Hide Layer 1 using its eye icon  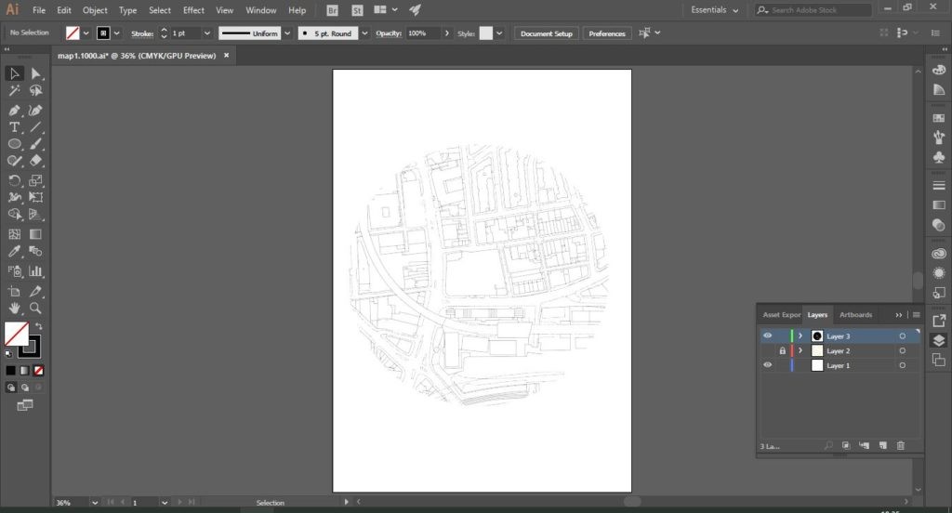(767, 365)
